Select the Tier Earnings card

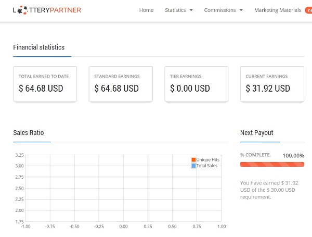point(197,84)
